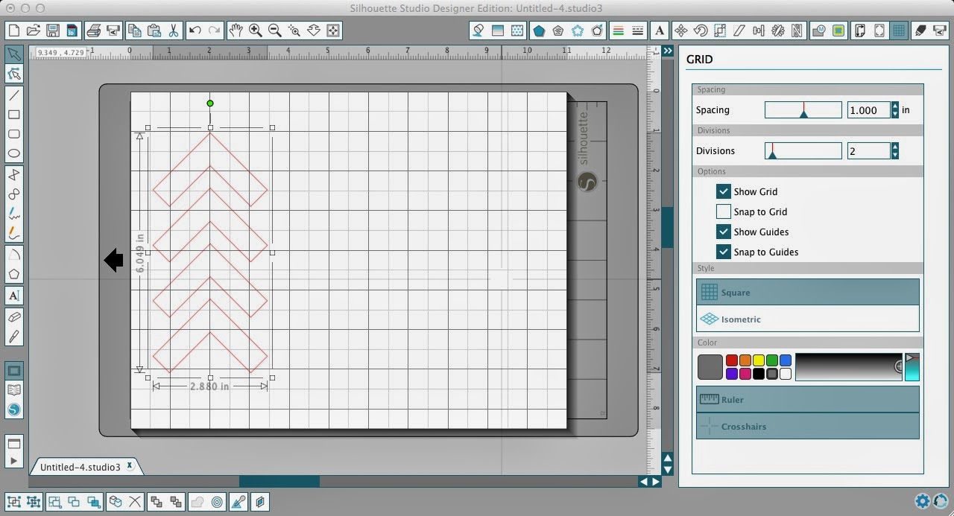Increment the Divisions value
The width and height of the screenshot is (954, 516).
click(894, 147)
